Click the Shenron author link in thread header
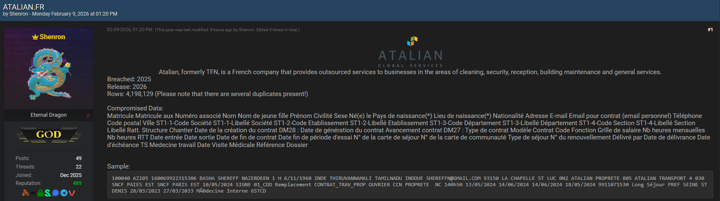This screenshot has width=720, height=201. (x=19, y=14)
